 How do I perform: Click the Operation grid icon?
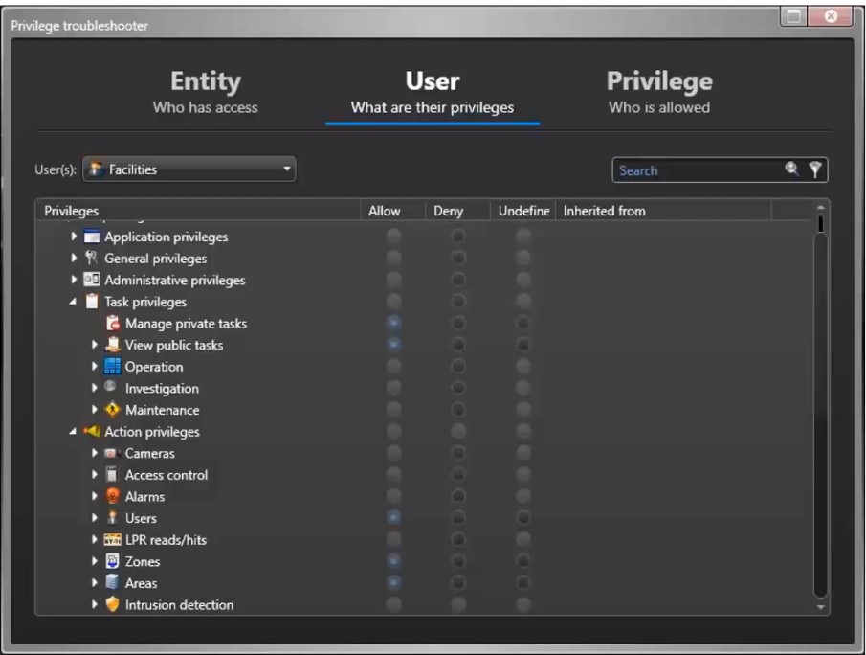(112, 367)
